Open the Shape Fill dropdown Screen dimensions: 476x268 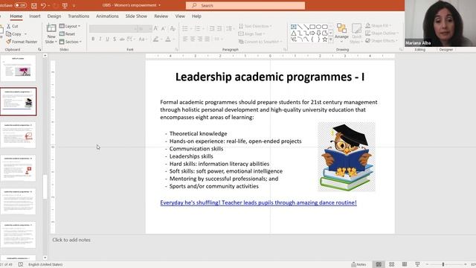click(x=379, y=25)
